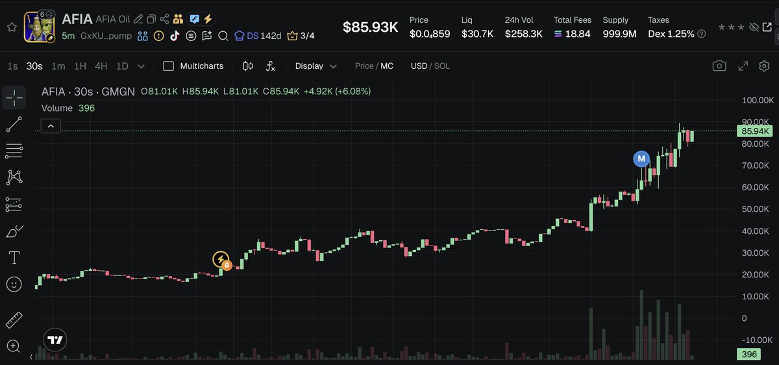Add AFIA to favorites with star

12,27
